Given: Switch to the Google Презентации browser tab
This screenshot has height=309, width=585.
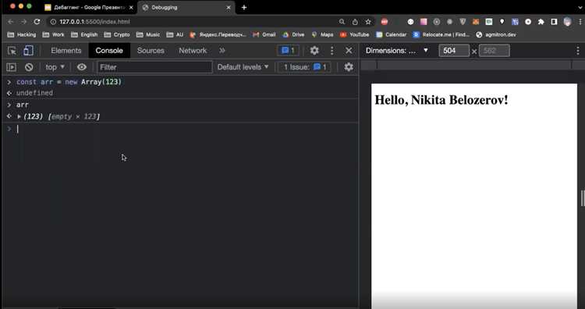Looking at the screenshot, I should [88, 8].
